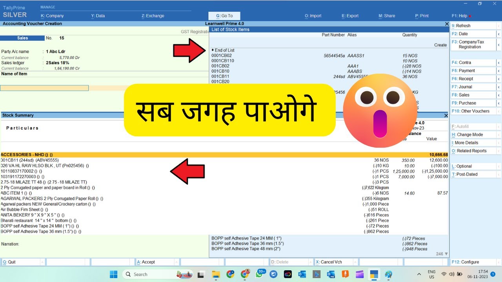Screen dimensions: 502x282
Task: Open the notification bell badge
Action: tap(493, 274)
